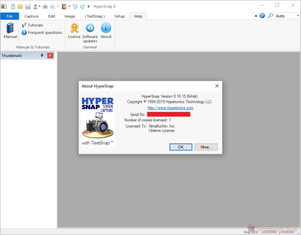Screen dimensions: 301x235
Task: Open Tutorials from the Help ribbon
Action: [x=32, y=25]
